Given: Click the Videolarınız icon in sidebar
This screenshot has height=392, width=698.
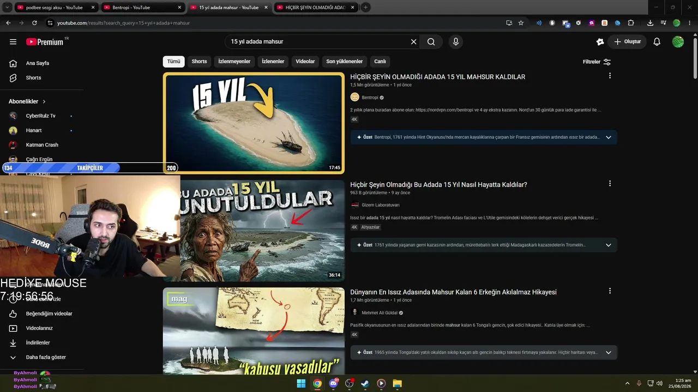Looking at the screenshot, I should (x=13, y=328).
